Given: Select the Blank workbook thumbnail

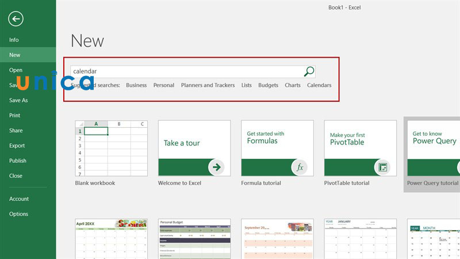Looking at the screenshot, I should (x=111, y=148).
